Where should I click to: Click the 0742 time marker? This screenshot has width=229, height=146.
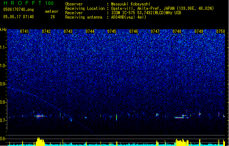click(46, 31)
